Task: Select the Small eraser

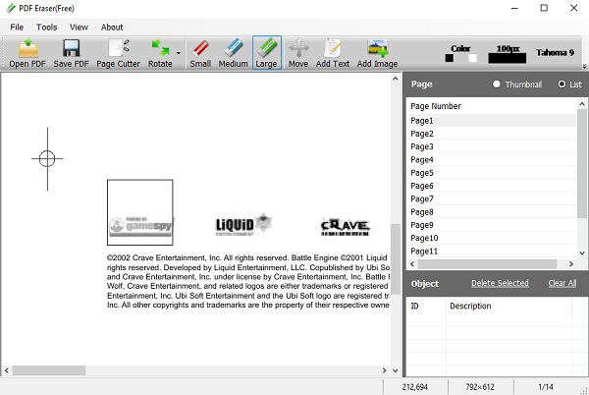Action: [200, 53]
